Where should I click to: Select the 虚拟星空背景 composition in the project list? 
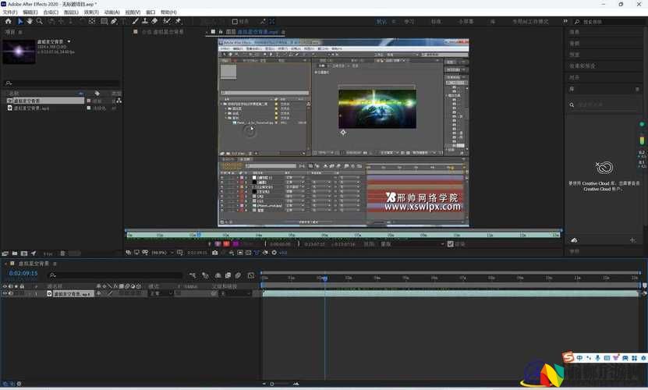click(x=45, y=101)
